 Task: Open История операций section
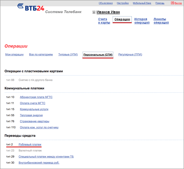tap(142, 21)
